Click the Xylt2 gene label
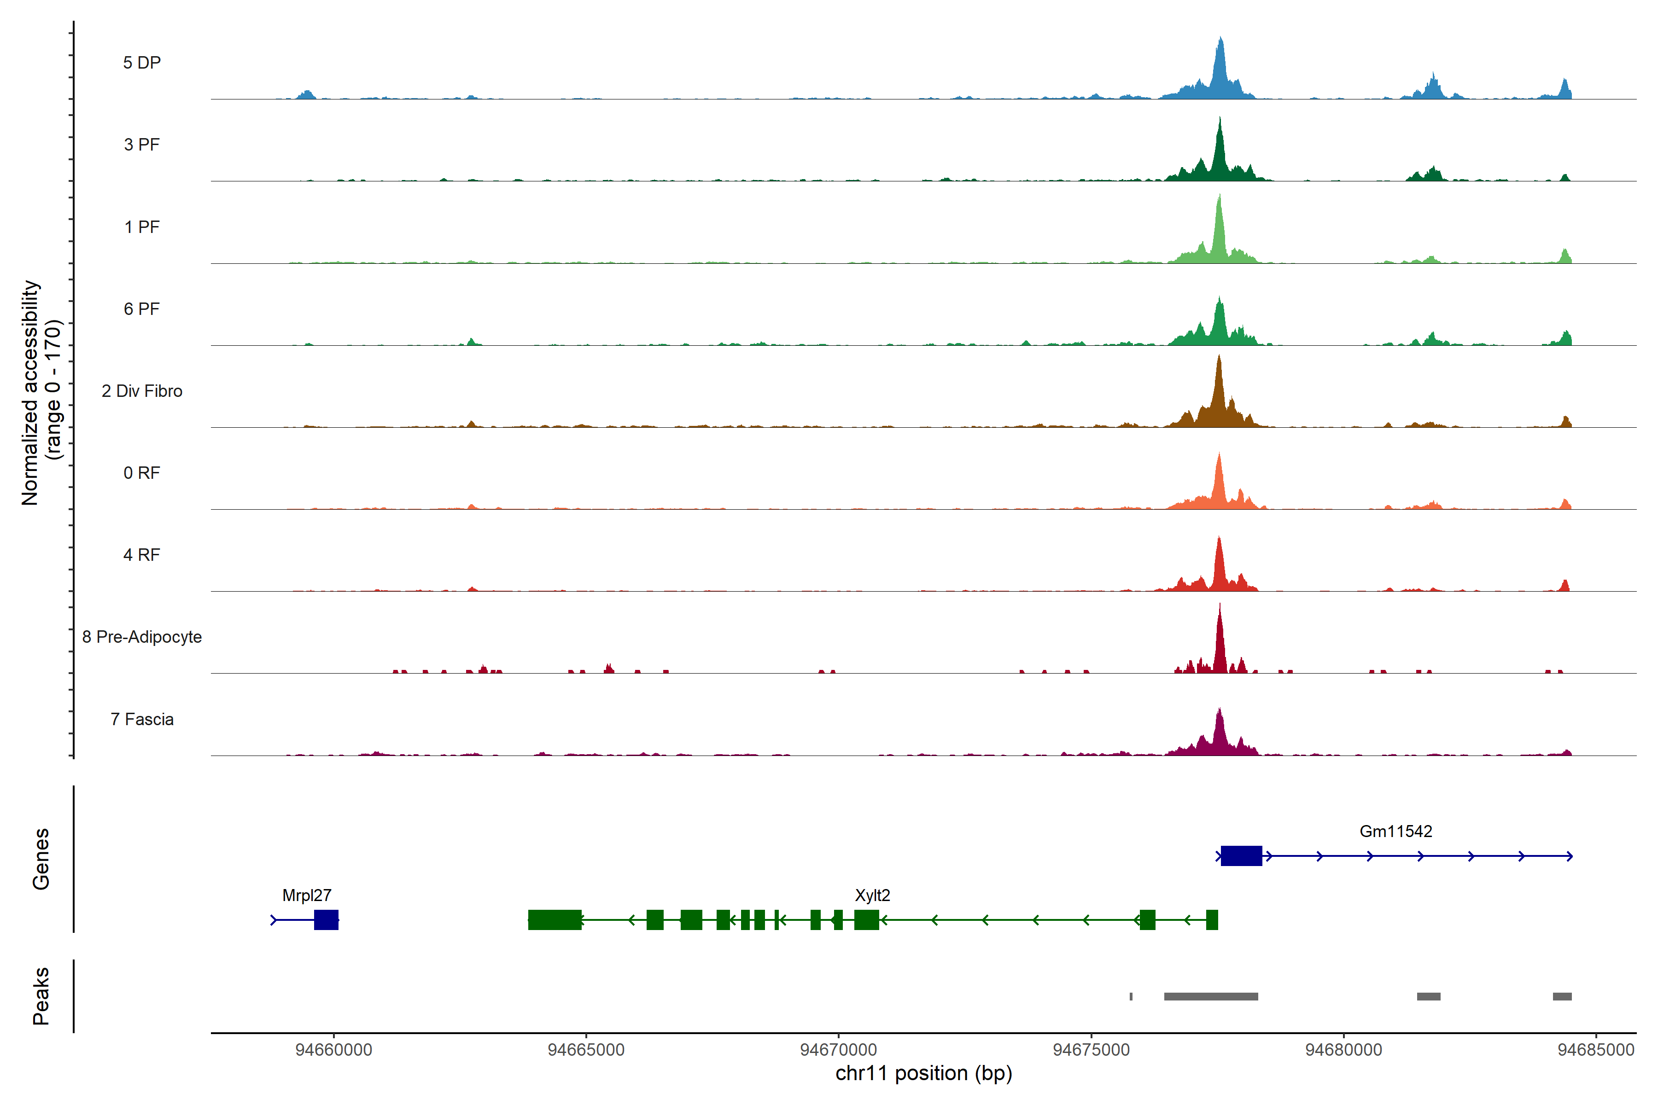 (x=872, y=895)
